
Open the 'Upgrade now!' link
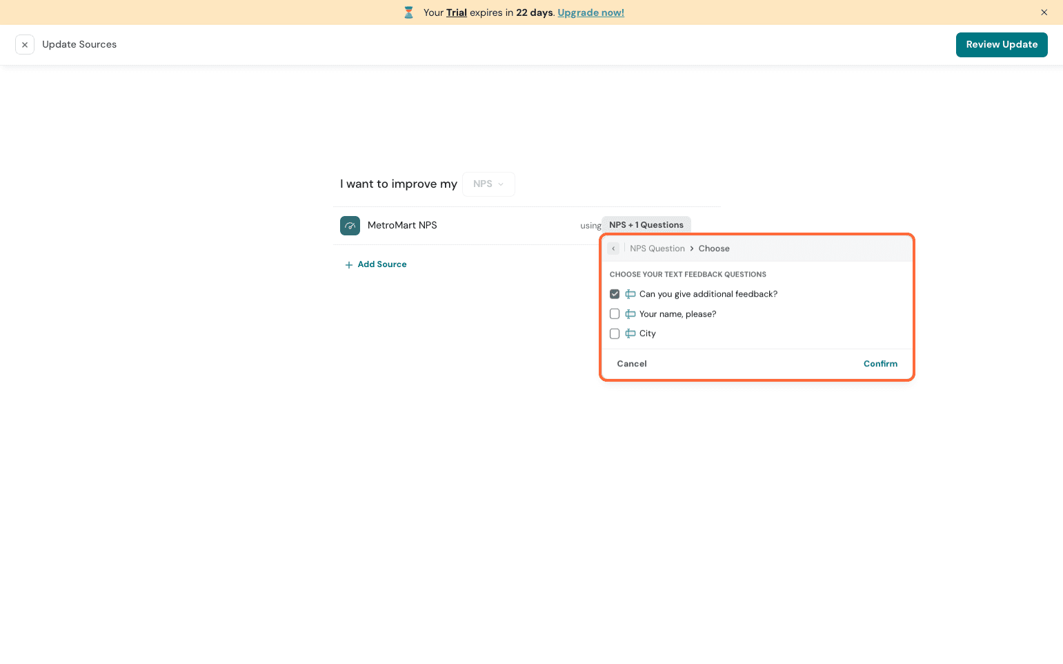590,12
